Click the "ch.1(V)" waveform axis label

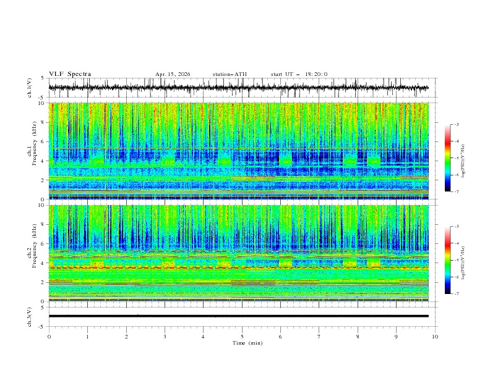pos(30,88)
